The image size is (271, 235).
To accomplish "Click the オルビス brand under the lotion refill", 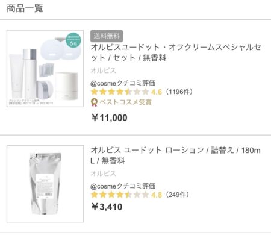I will (x=103, y=174).
